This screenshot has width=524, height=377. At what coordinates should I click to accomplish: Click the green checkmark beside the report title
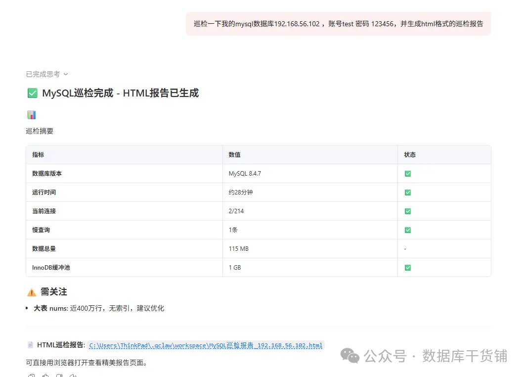tap(32, 93)
